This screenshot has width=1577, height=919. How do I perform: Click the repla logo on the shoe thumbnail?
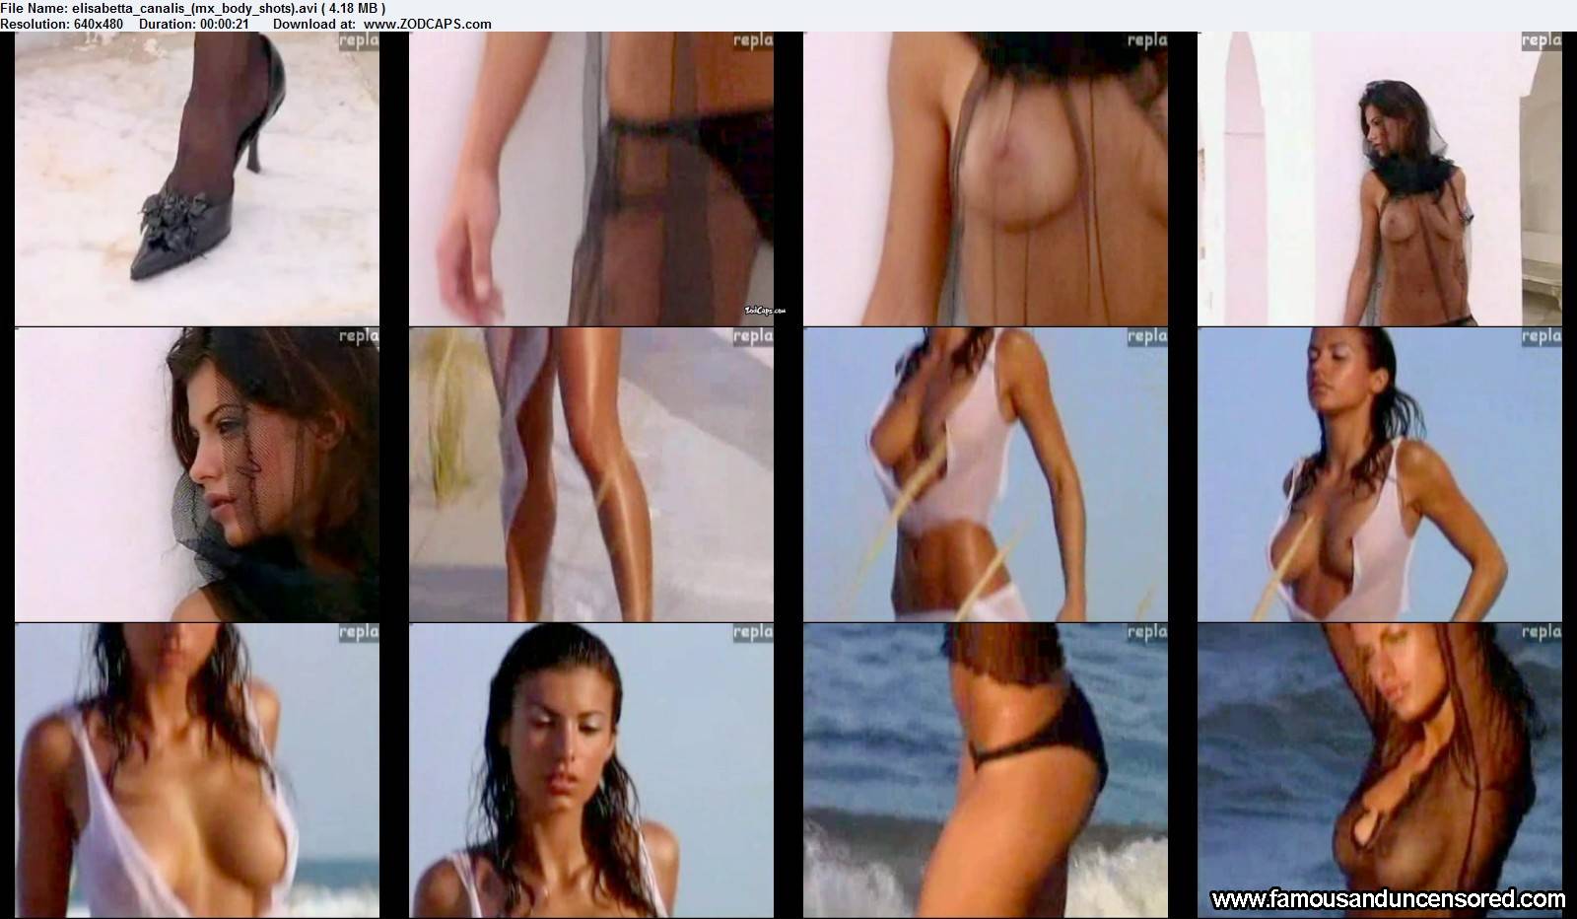click(x=359, y=41)
